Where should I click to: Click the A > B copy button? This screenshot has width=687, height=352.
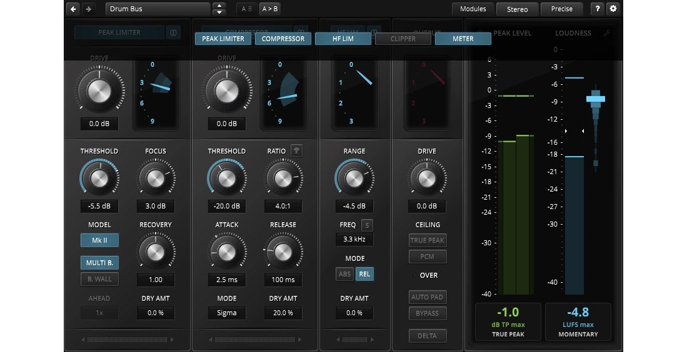[x=270, y=9]
